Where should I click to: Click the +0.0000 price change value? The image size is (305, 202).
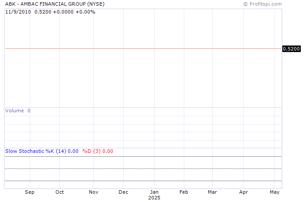click(x=63, y=12)
